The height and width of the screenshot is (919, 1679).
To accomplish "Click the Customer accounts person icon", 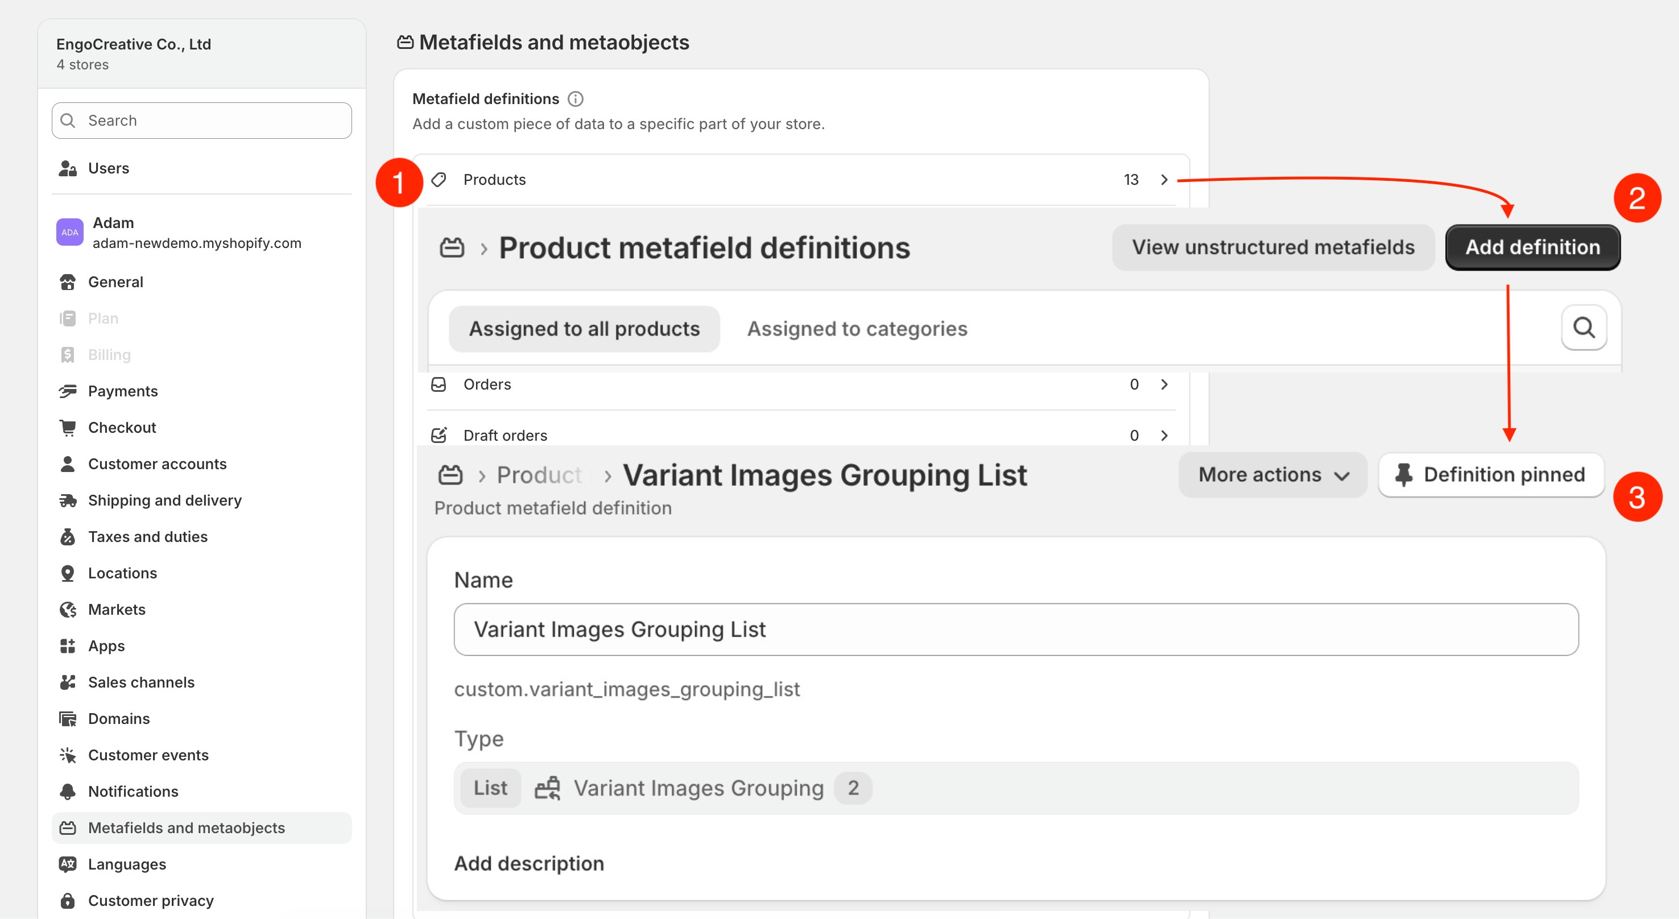I will (68, 464).
